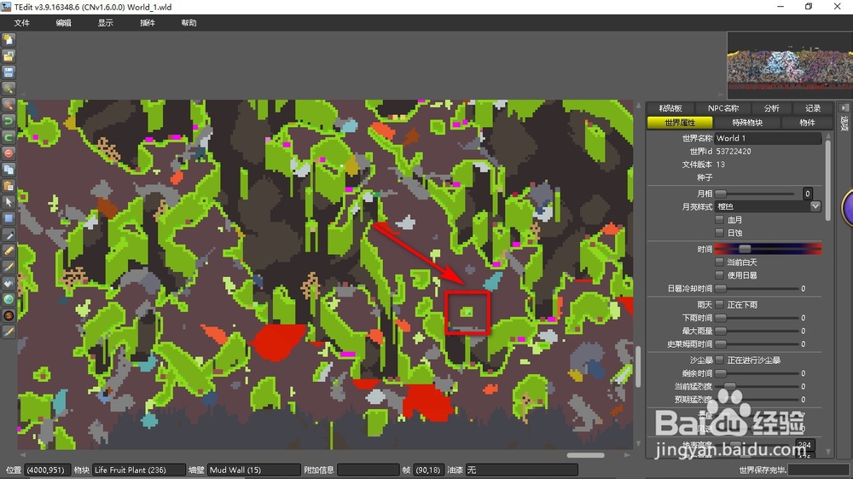
Task: Switch to the 粘贴板 tab
Action: click(x=670, y=108)
